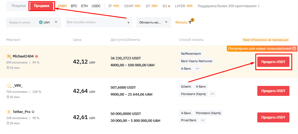The width and height of the screenshot is (298, 134).
Task: Click the 42,64 UAH price
Action: click(x=84, y=91)
